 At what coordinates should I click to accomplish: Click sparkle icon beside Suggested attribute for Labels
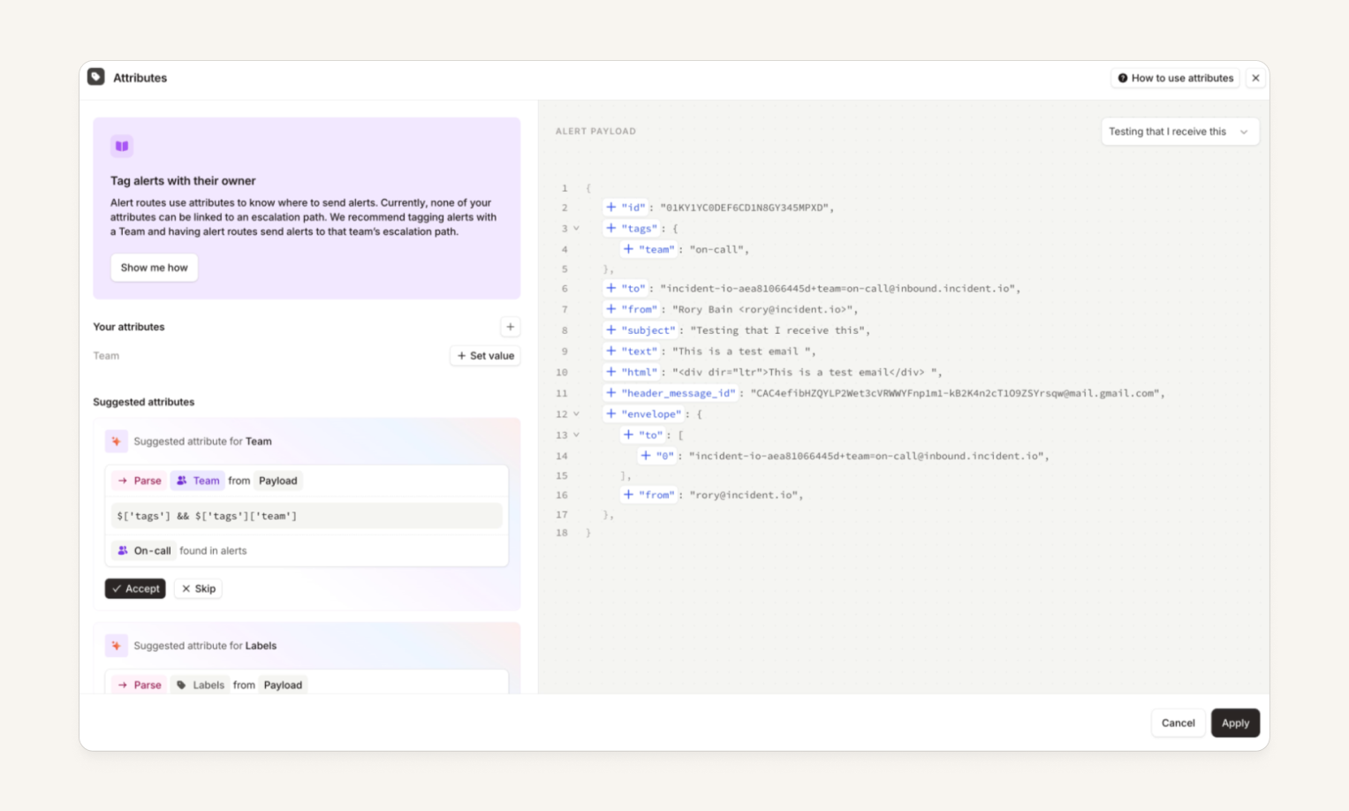(x=116, y=646)
